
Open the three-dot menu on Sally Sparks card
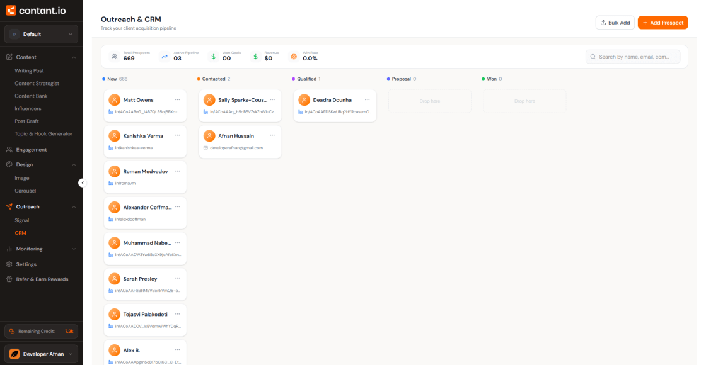point(272,100)
